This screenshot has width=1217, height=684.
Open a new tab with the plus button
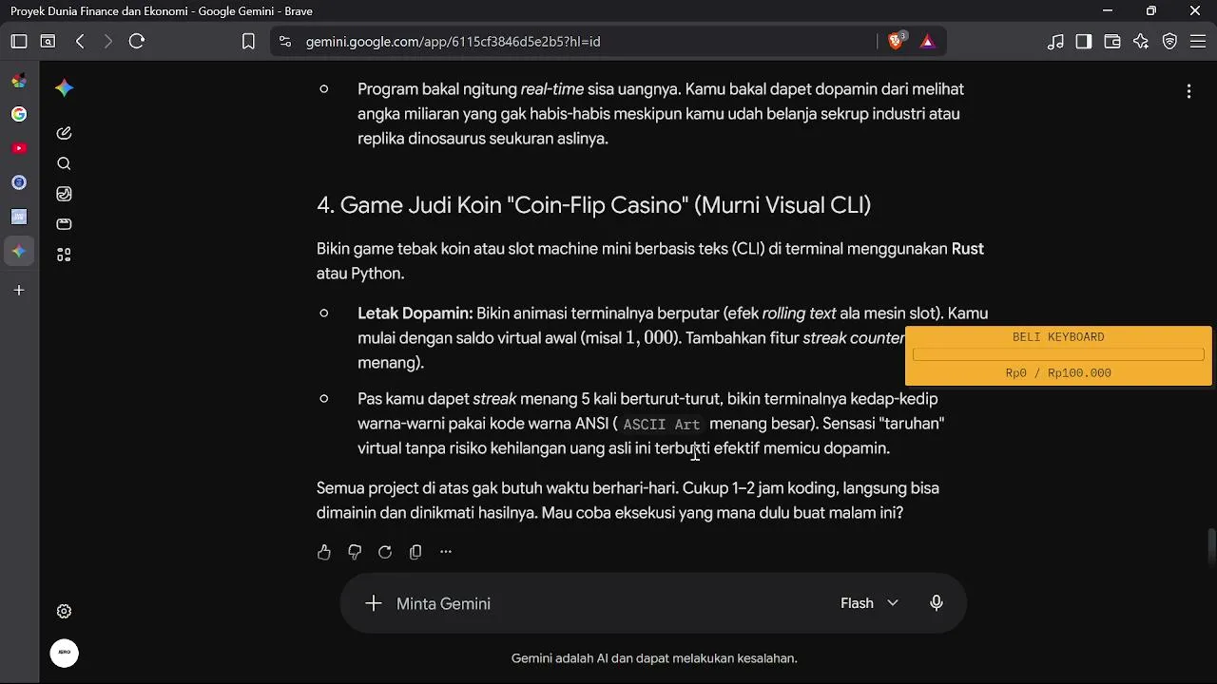(19, 290)
